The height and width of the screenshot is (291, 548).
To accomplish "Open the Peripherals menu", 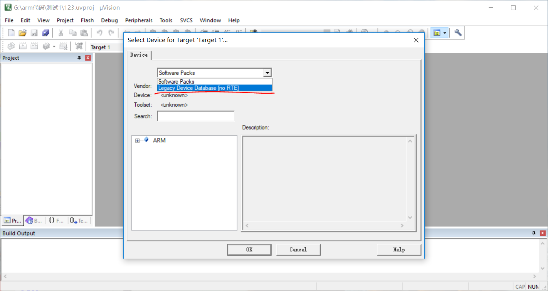I will 139,20.
